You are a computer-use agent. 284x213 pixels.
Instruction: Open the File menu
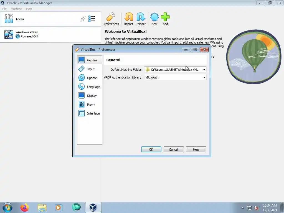(x=4, y=9)
